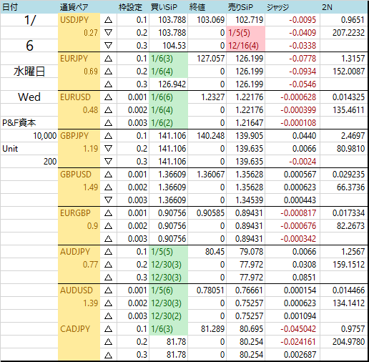The image size is (369, 362).
Task: Click the up triangle in CADJPY 0.1 row
Action: pyautogui.click(x=108, y=329)
